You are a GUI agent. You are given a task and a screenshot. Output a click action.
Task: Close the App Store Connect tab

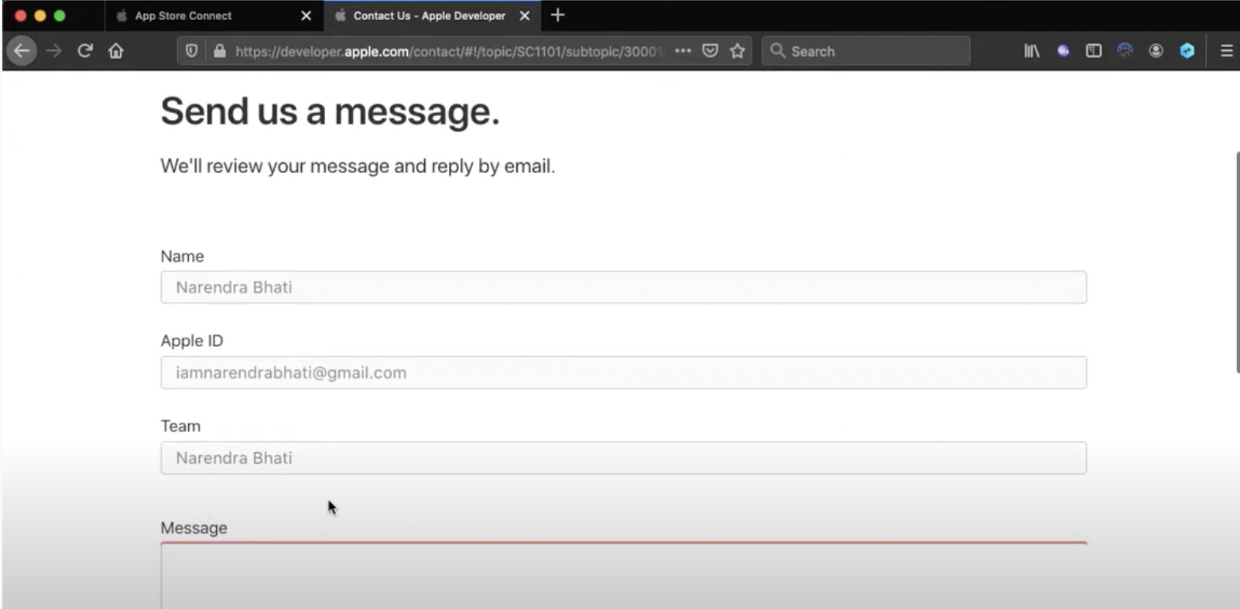307,15
